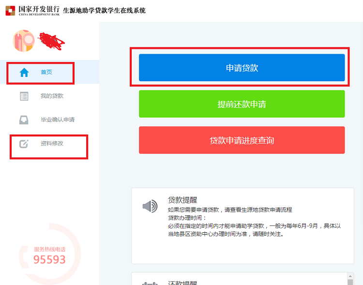
Task: Click the 贷款办理时间： line
Action: (187, 218)
